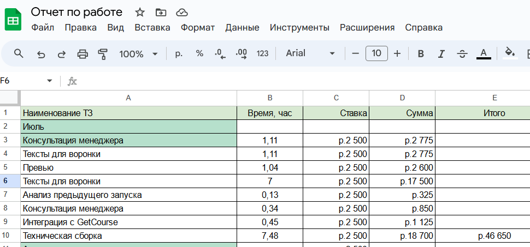Move document using folder icon
This screenshot has width=530, height=247.
coord(161,12)
